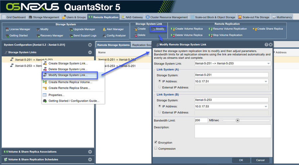299x165 pixels.
Task: Open the Grid Dashboard tab
Action: (x=14, y=17)
